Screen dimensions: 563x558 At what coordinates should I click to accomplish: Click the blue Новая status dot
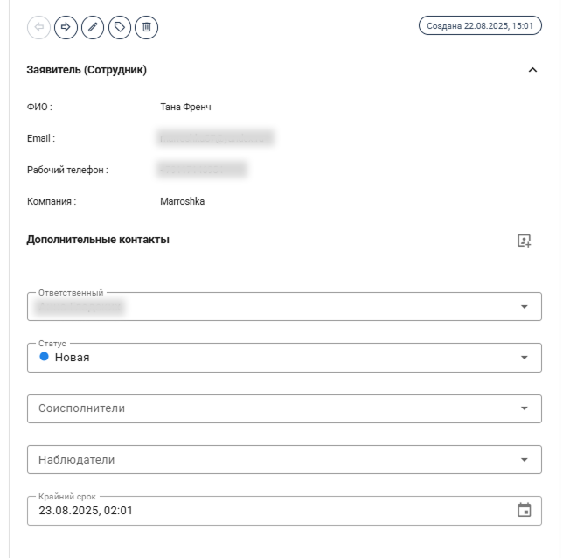(x=44, y=357)
